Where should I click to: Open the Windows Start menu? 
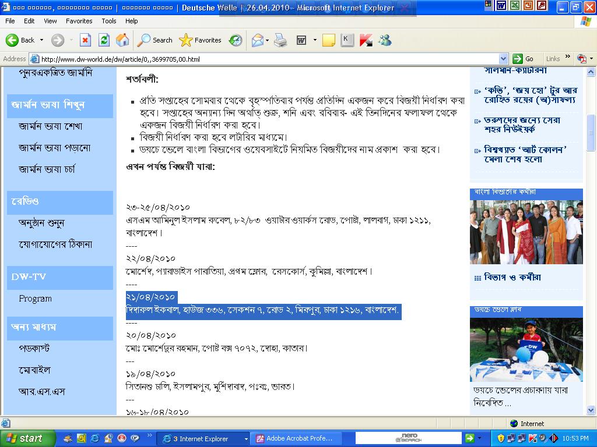[27, 439]
